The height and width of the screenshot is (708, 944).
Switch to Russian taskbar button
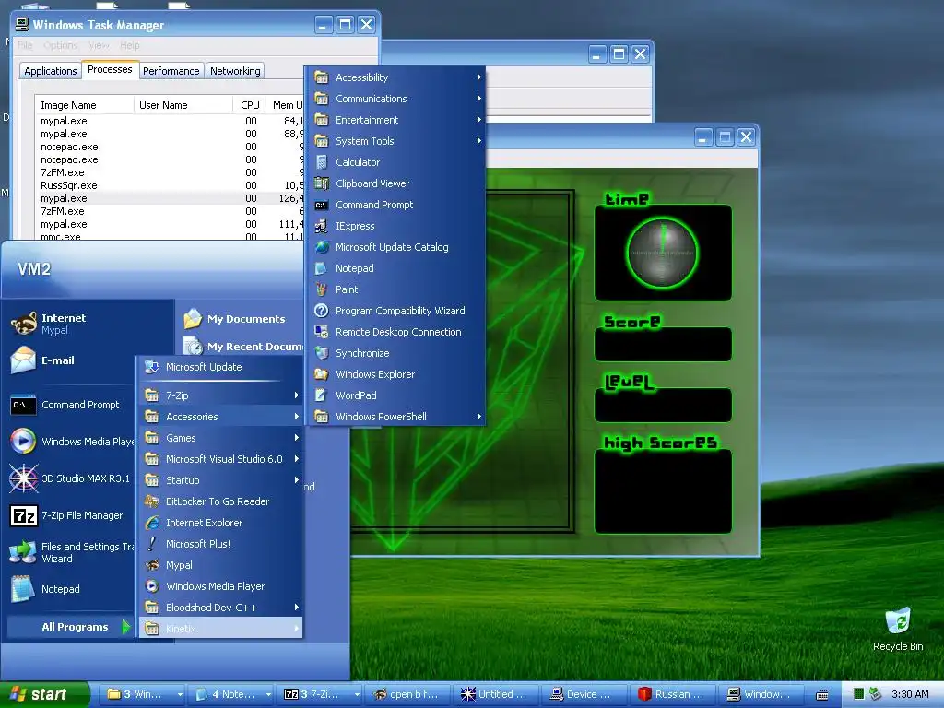(674, 694)
